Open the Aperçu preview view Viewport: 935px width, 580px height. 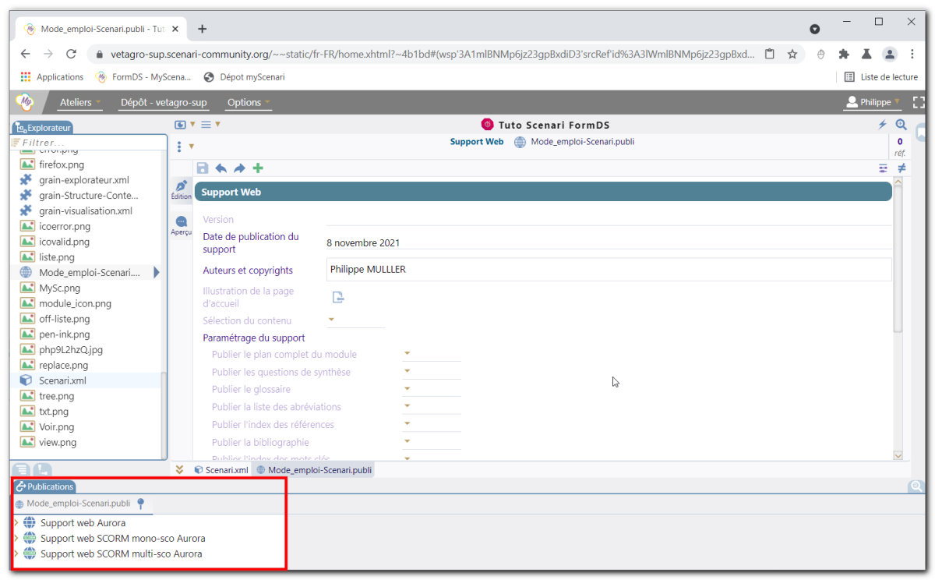(x=181, y=225)
